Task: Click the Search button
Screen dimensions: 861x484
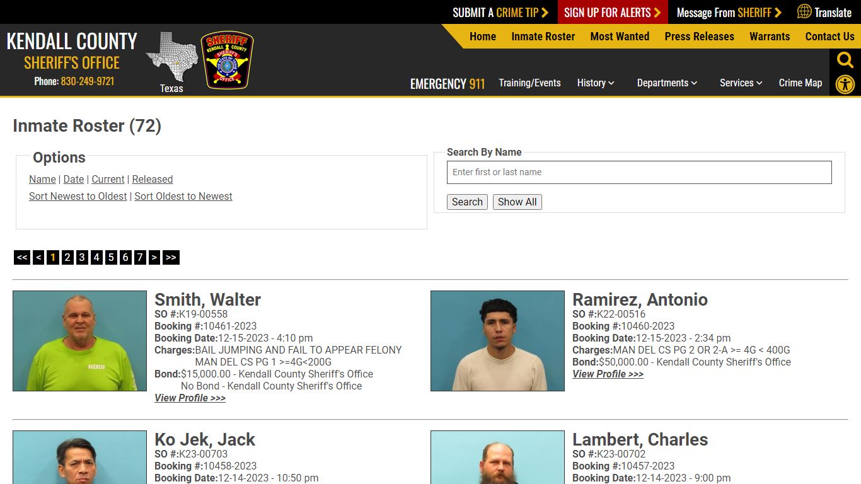Action: [467, 202]
